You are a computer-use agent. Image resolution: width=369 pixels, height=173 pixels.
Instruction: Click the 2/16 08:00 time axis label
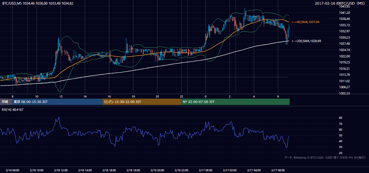tap(12, 170)
